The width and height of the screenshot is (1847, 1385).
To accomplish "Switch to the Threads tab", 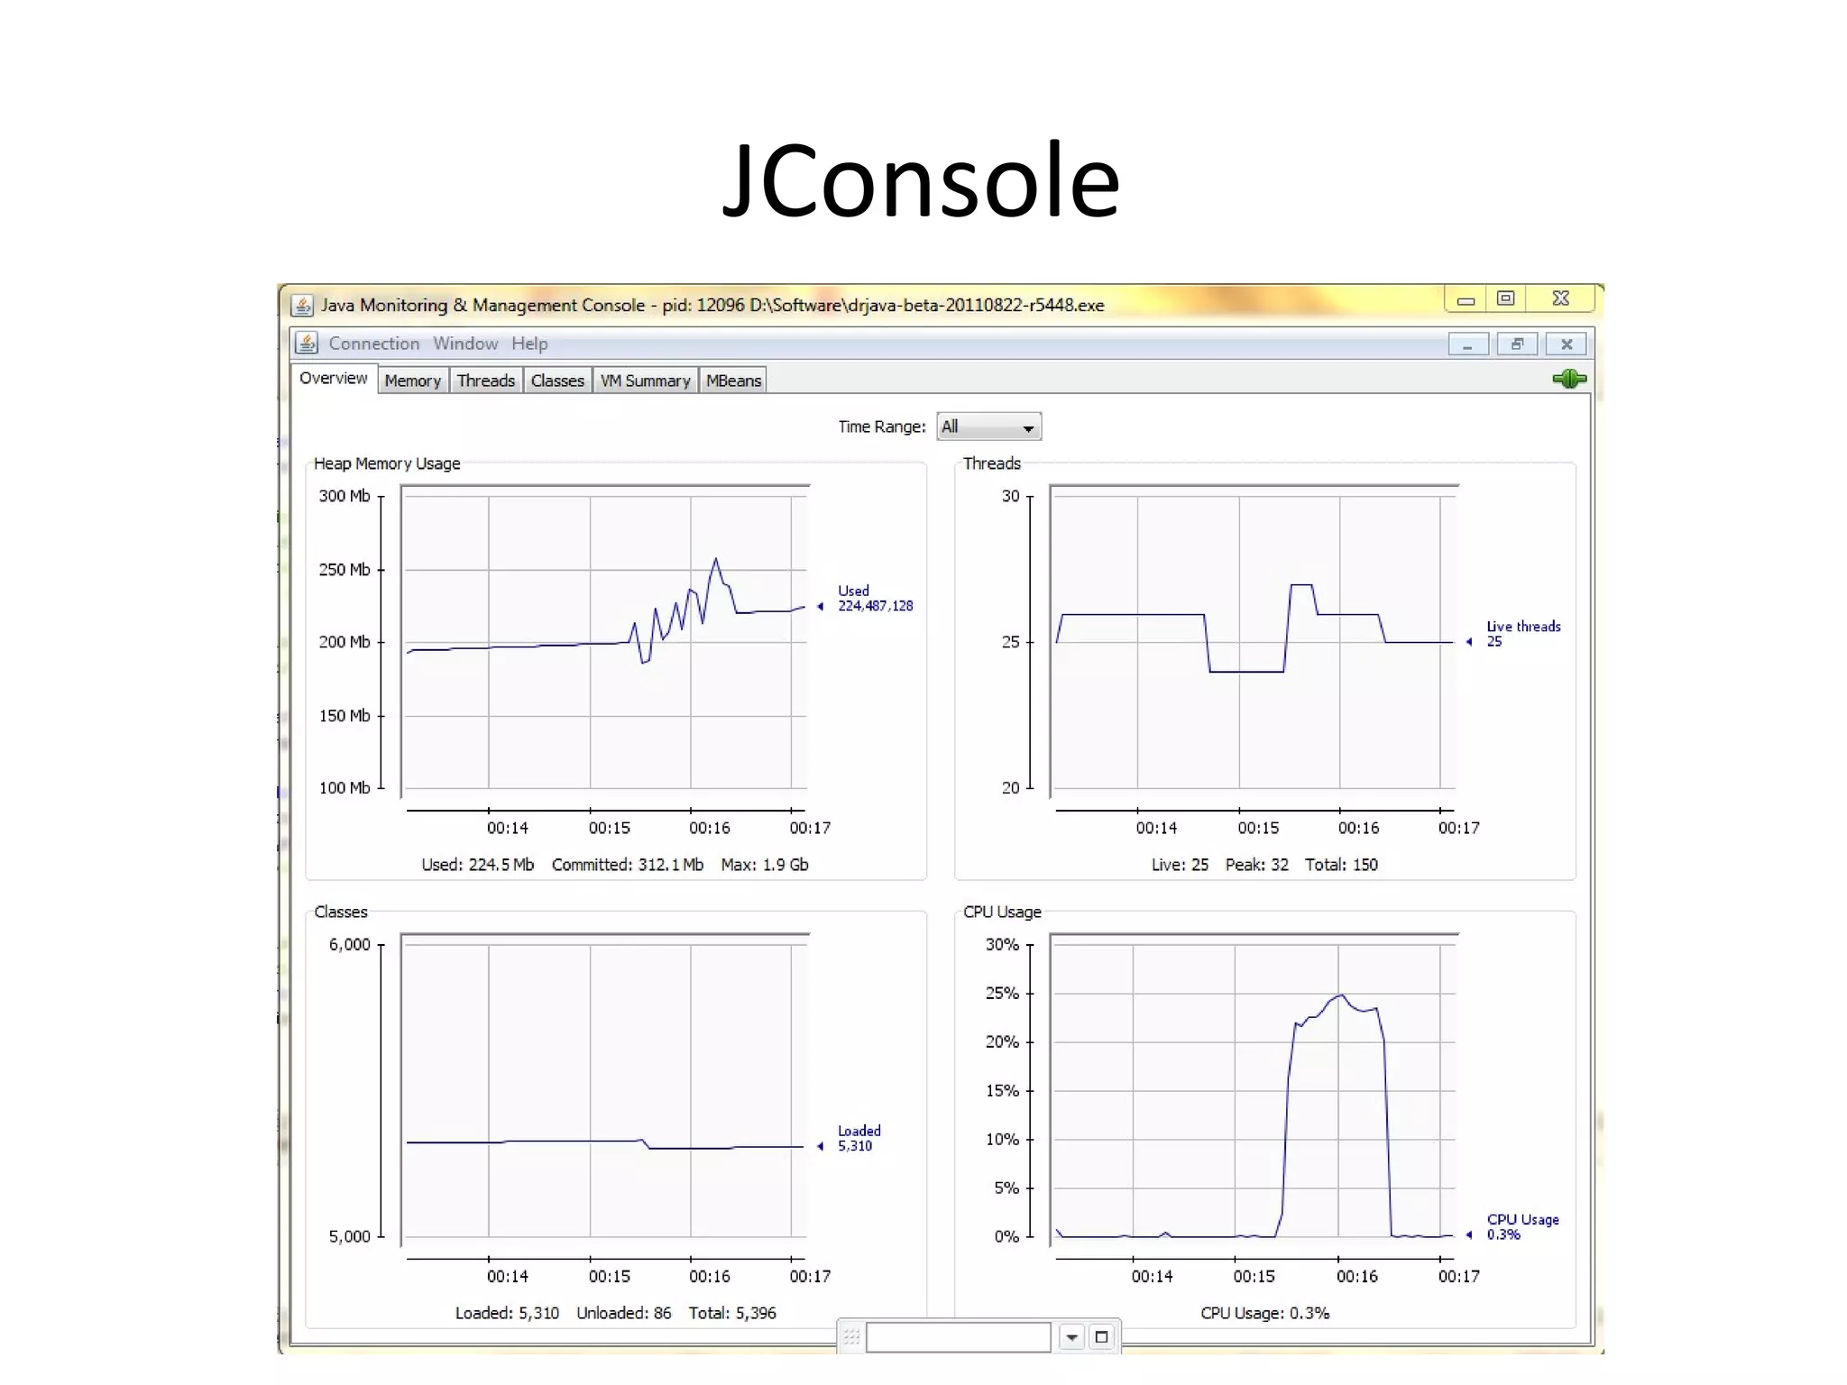I will point(485,381).
